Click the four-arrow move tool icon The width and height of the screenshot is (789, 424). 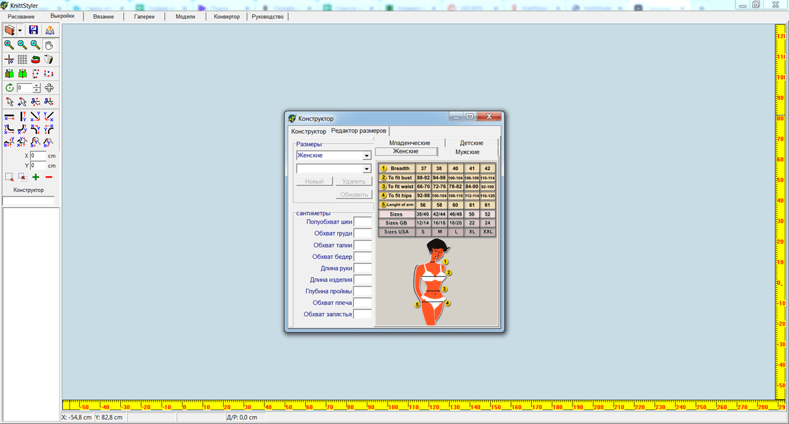click(x=49, y=88)
